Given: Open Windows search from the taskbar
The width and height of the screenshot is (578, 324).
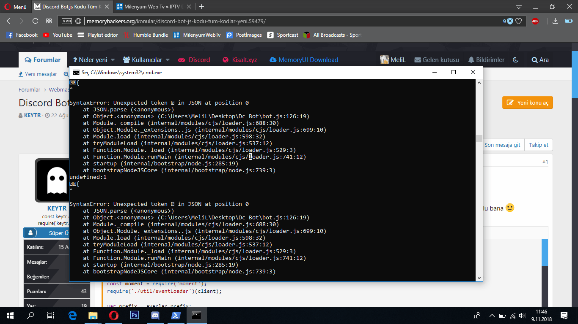Looking at the screenshot, I should [x=30, y=315].
